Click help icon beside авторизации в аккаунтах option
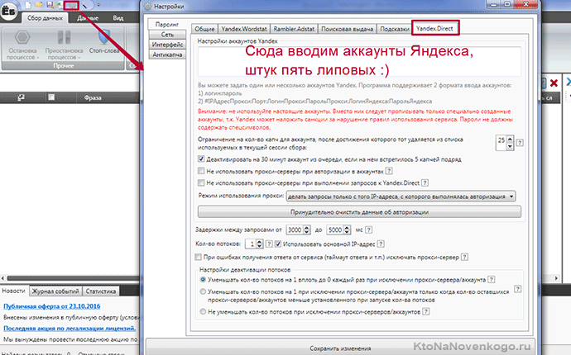 point(389,171)
